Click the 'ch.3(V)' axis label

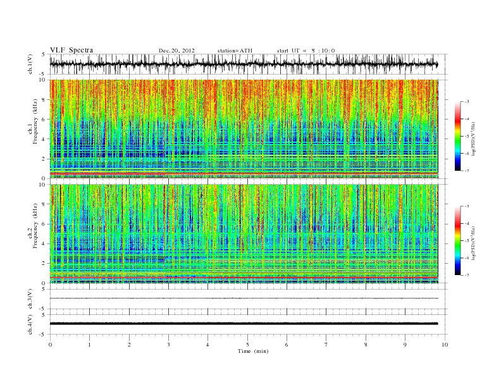[x=30, y=299]
